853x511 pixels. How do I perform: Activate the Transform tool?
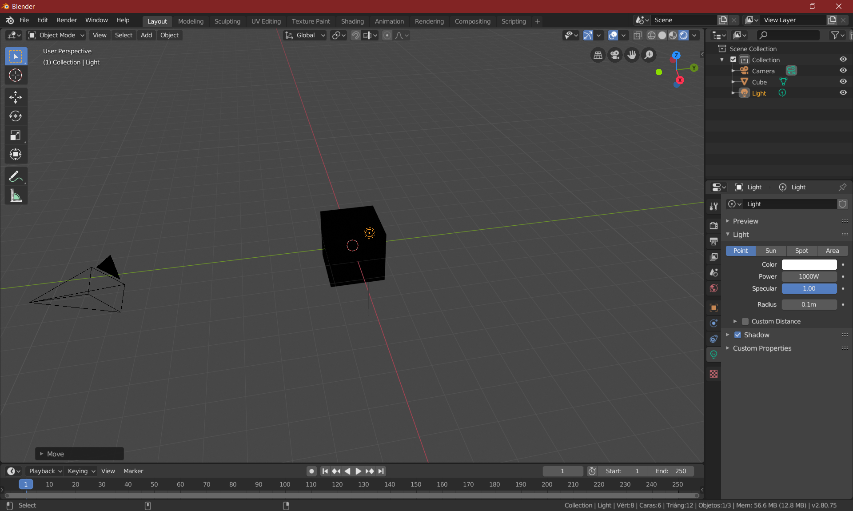tap(16, 155)
